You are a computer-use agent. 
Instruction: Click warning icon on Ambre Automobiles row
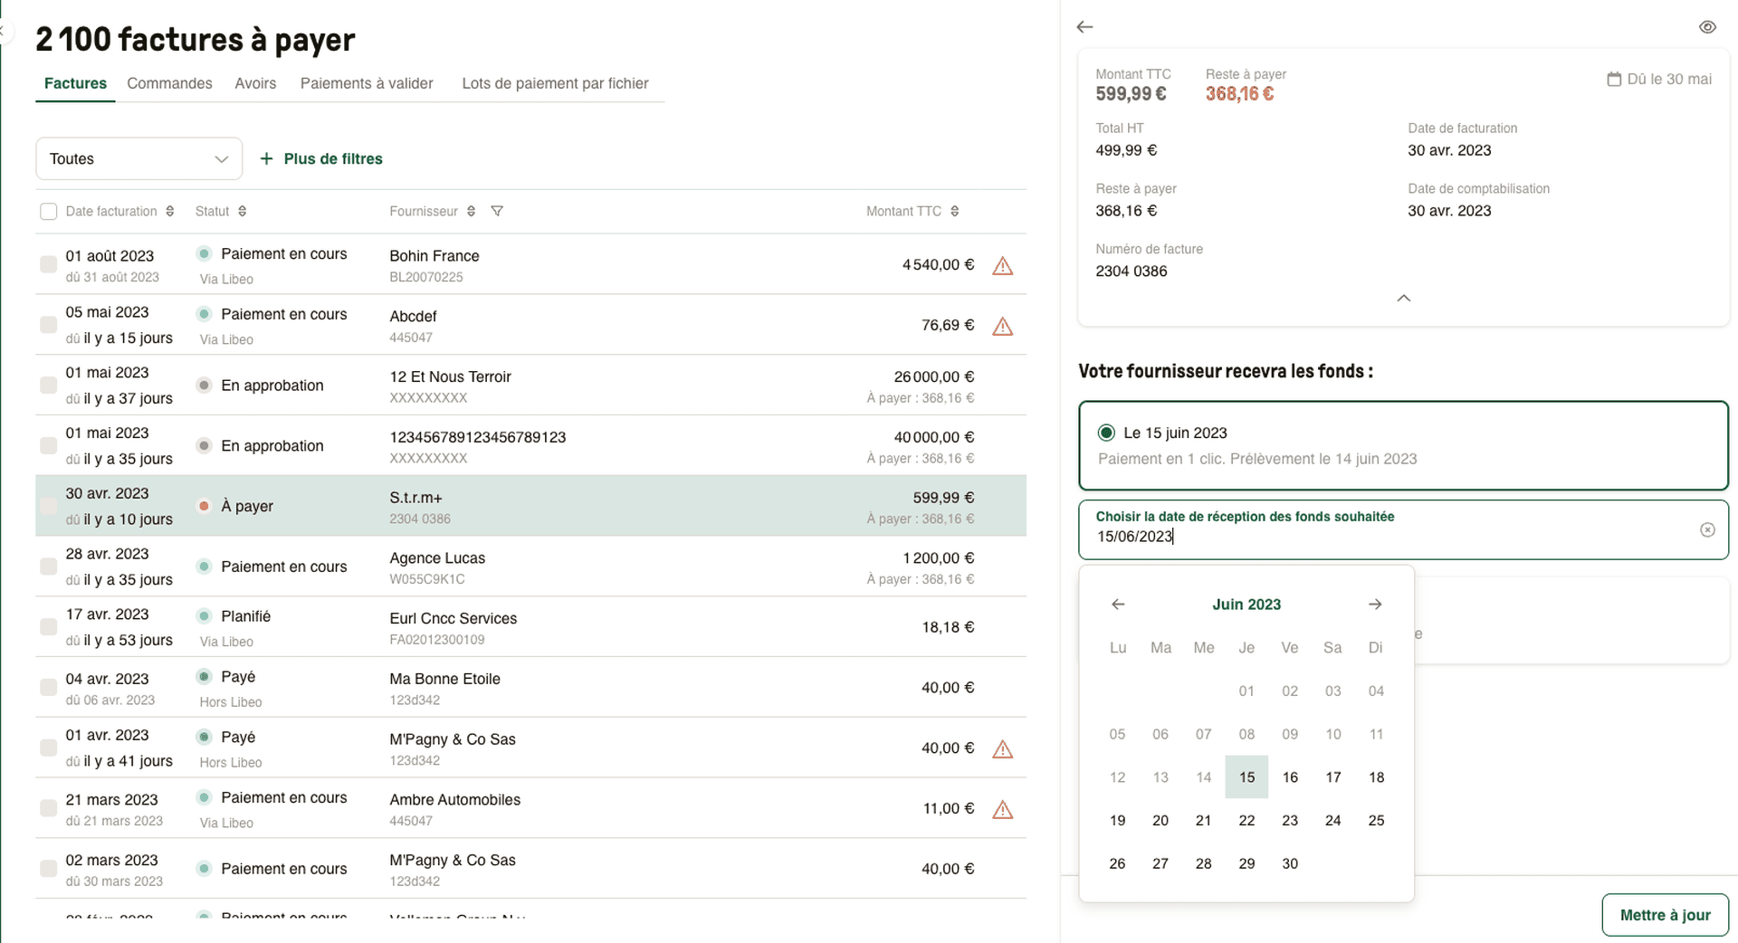click(1002, 810)
